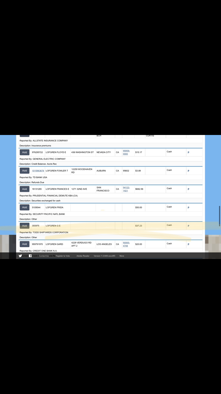The width and height of the screenshot is (221, 394).
Task: Select Description: Securities exchanged for cash
Action: coord(40,201)
